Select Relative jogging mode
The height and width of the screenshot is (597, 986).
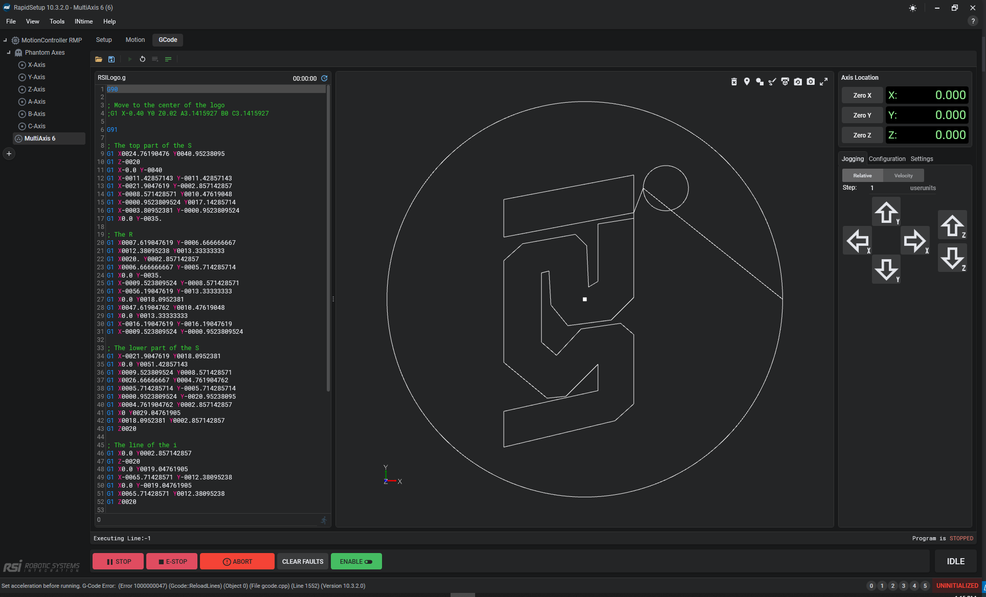click(x=862, y=176)
